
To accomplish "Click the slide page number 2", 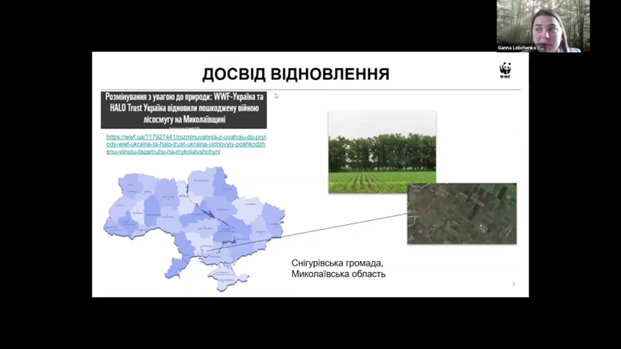I will click(x=513, y=284).
